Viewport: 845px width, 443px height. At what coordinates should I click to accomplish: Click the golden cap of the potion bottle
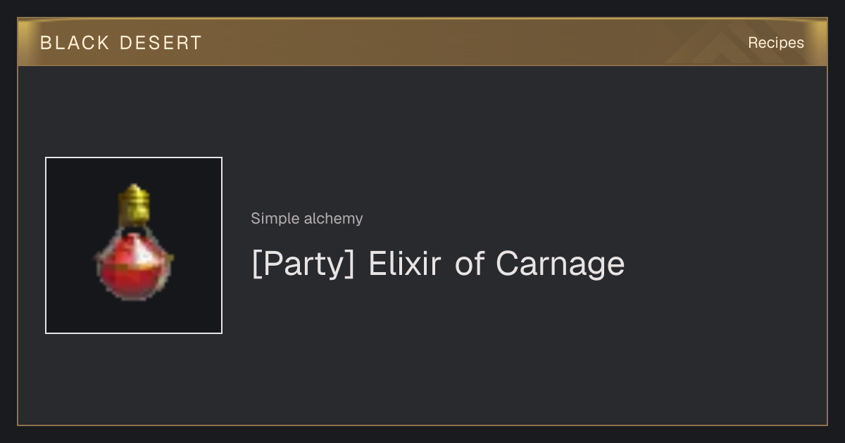pyautogui.click(x=134, y=204)
